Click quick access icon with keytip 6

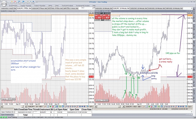click(x=28, y=3)
